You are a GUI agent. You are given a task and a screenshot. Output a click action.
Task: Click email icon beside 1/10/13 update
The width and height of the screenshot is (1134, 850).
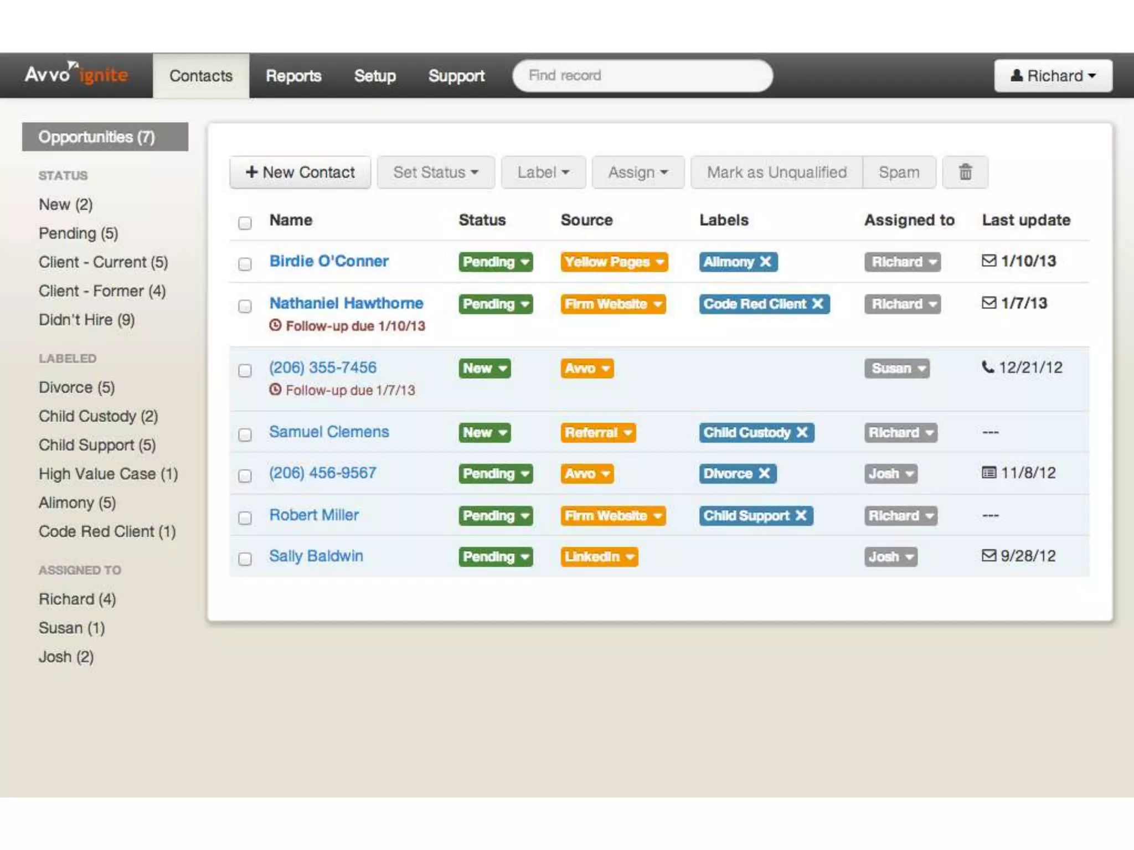click(989, 260)
